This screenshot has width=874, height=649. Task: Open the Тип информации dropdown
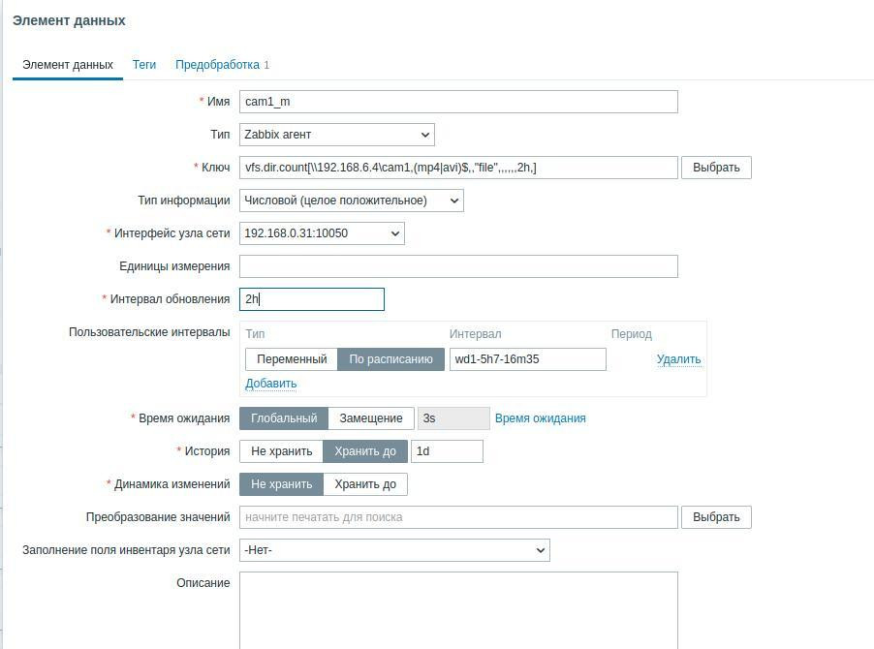click(352, 200)
